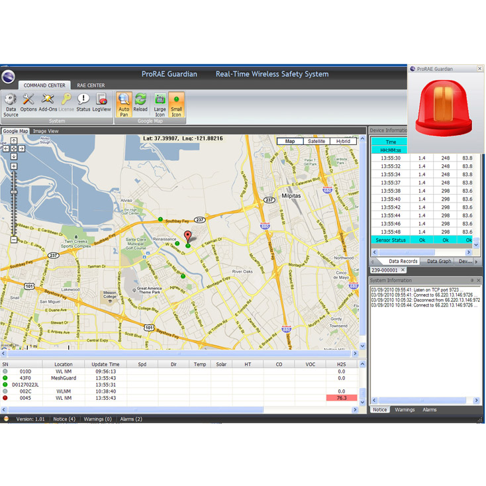Click scroll-down arrow of the map pane
Image resolution: width=486 pixels, height=486 pixels.
point(362,346)
